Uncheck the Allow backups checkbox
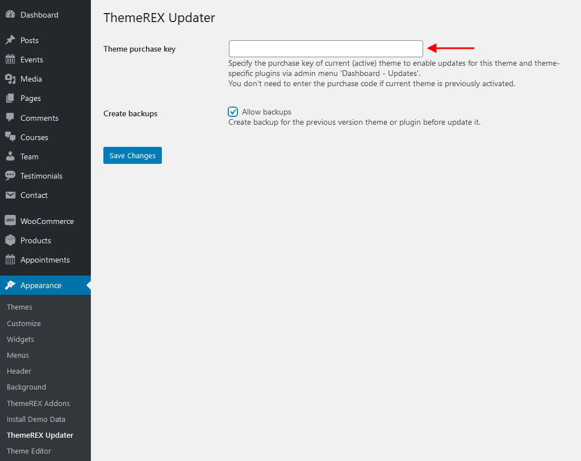This screenshot has height=461, width=581. (x=233, y=112)
